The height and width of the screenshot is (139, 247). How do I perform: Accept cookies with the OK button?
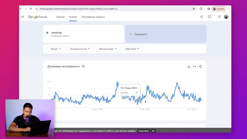[x=153, y=131]
